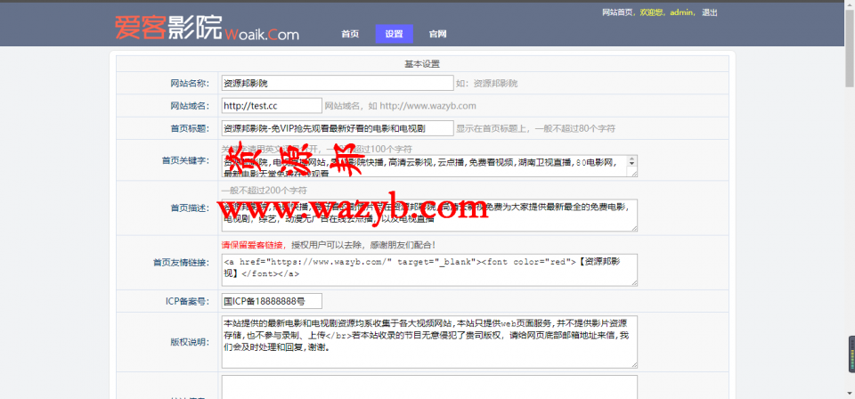This screenshot has width=855, height=399.
Task: Click the 爱客影院 Woaik.Com logo
Action: (x=207, y=28)
